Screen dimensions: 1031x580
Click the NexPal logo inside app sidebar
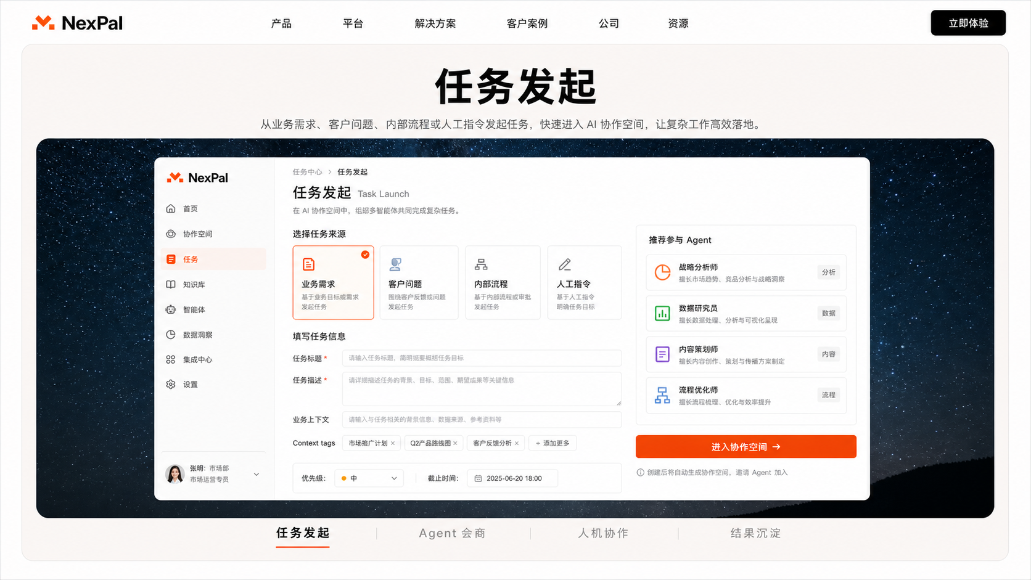pos(197,178)
